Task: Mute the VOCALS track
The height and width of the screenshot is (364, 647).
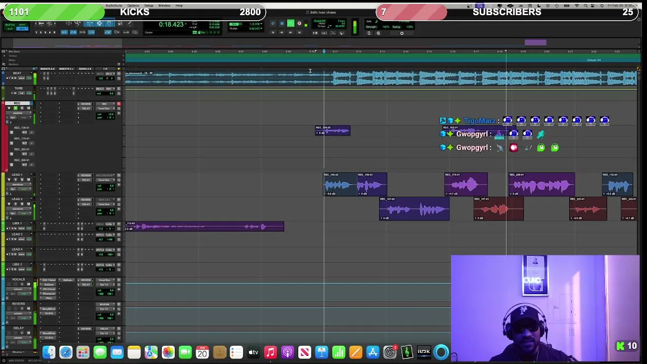Action: tap(28, 284)
